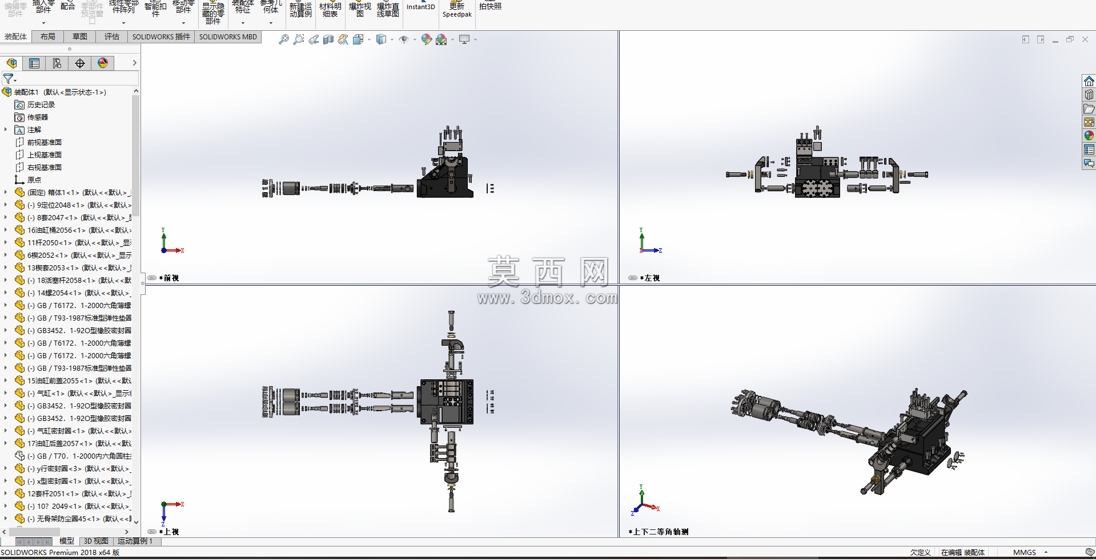This screenshot has height=559, width=1096.
Task: Open the Design Library task pane icon
Action: point(1089,95)
